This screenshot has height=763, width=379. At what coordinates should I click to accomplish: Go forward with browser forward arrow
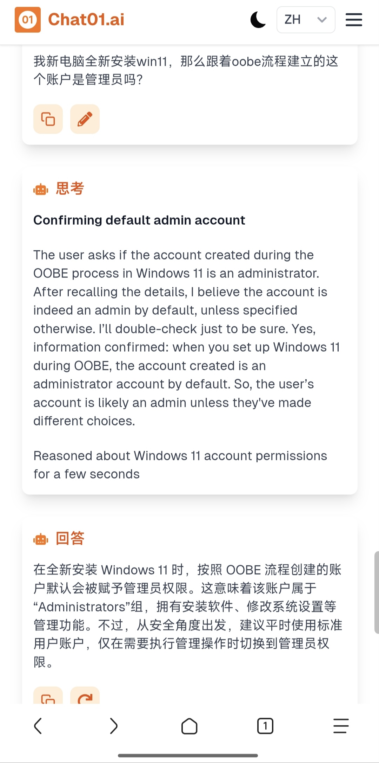pyautogui.click(x=113, y=726)
